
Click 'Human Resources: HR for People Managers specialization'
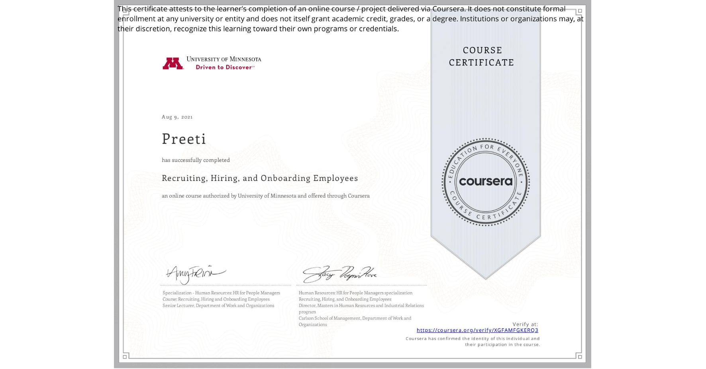[x=355, y=293]
